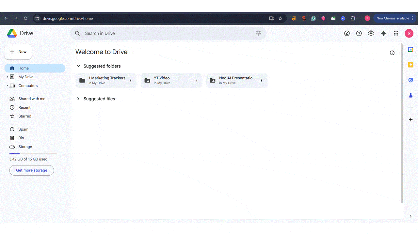Screen dimensions: 418x235
Task: Click the storage usage progress bar
Action: 33,153
